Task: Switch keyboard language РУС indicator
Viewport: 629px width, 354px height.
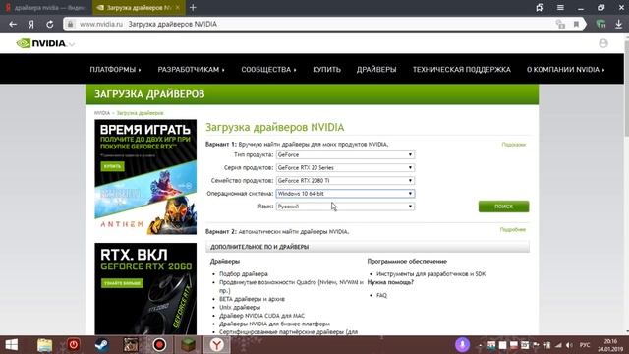Action: (x=585, y=345)
